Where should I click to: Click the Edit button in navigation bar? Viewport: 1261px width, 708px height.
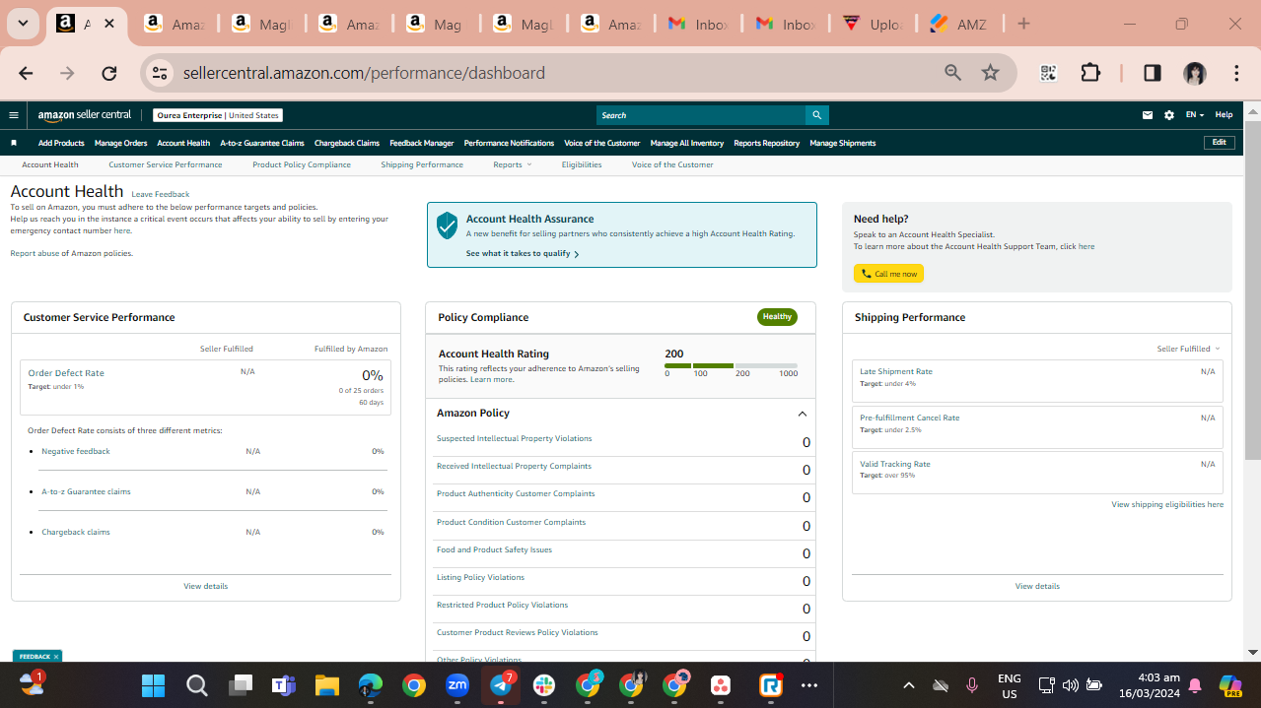[x=1220, y=143]
